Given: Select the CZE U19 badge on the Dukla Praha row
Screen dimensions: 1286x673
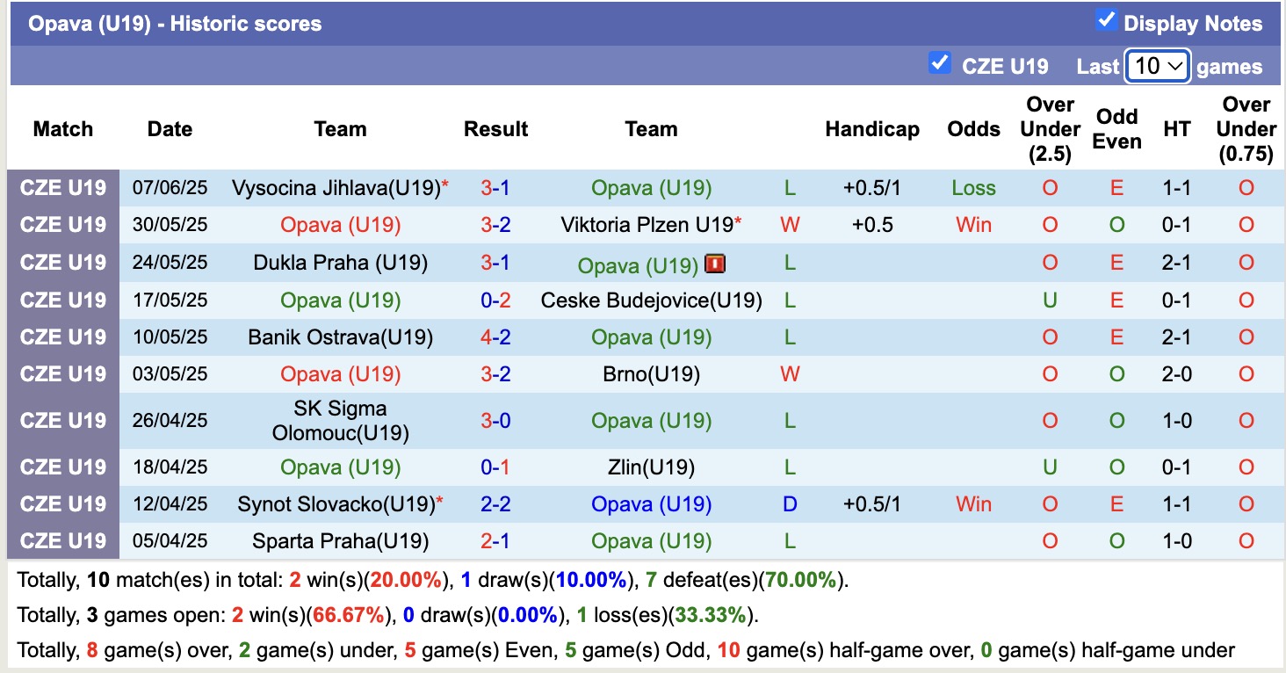Looking at the screenshot, I should point(62,263).
